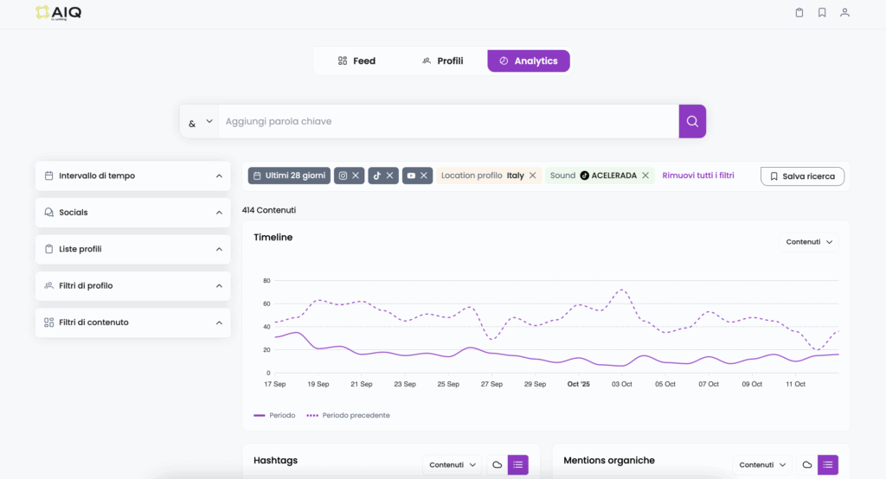Click the purple search magnifier button

pos(692,122)
